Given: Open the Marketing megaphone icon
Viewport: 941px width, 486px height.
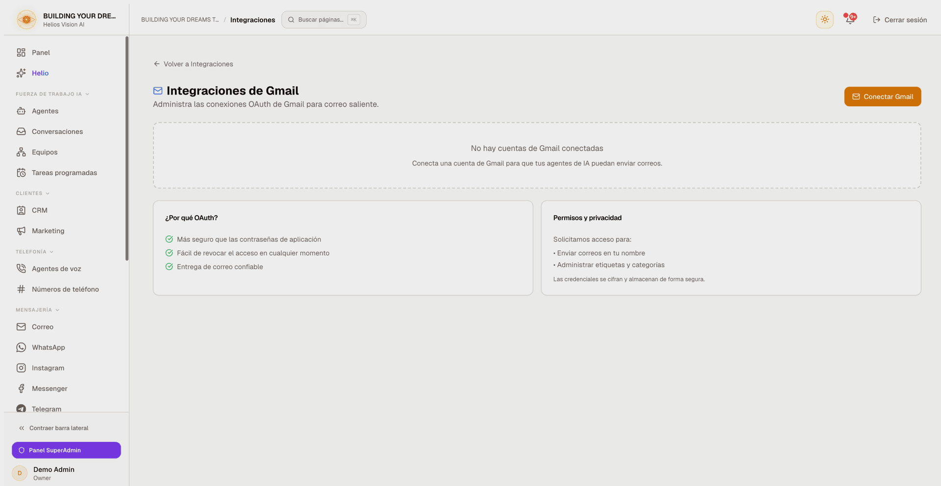Looking at the screenshot, I should pos(21,231).
